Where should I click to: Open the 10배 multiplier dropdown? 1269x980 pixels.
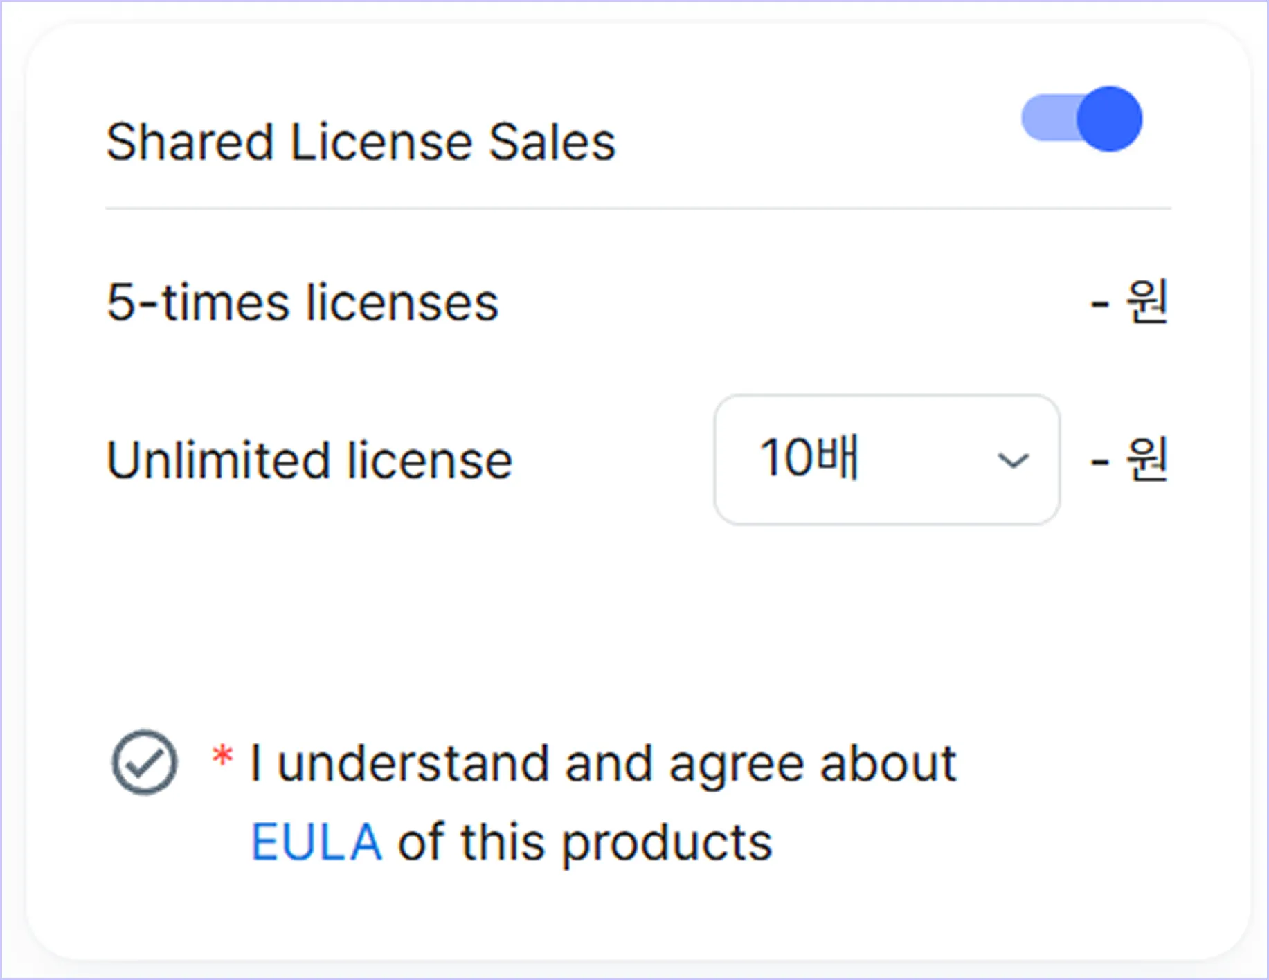click(x=887, y=460)
